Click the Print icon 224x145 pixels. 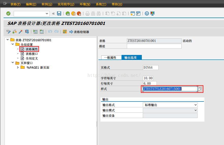click(x=88, y=14)
